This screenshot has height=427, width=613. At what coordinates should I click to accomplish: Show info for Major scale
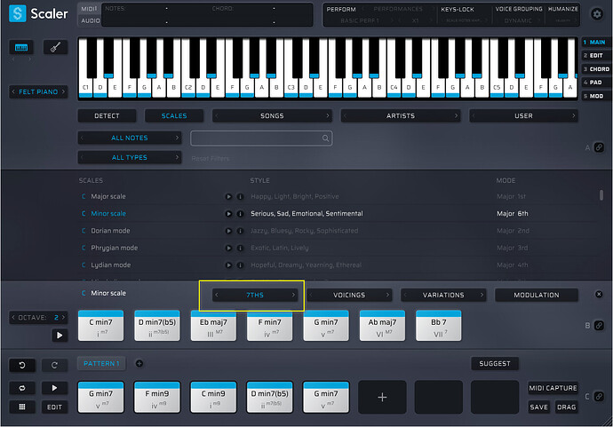point(241,196)
